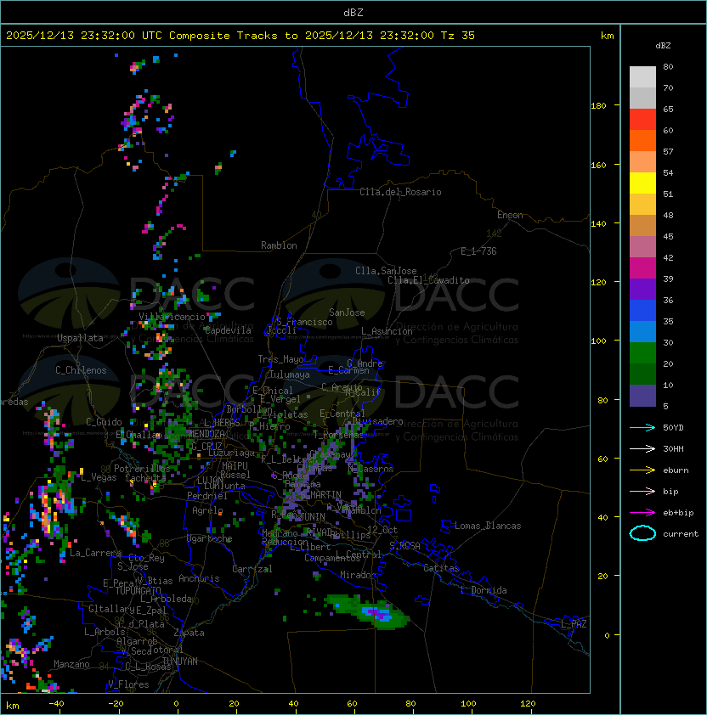
Task: Click the Zapata place label
Action: [x=189, y=633]
